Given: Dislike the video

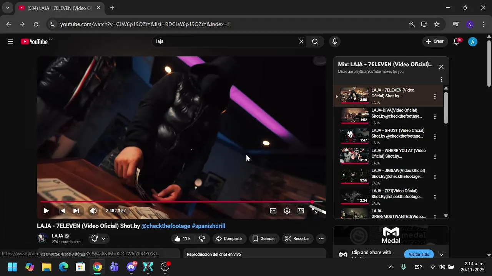Looking at the screenshot, I should (202, 238).
